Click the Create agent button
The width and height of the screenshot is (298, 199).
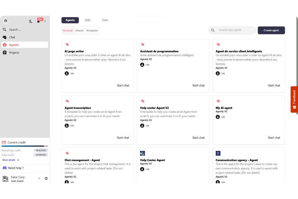(271, 30)
